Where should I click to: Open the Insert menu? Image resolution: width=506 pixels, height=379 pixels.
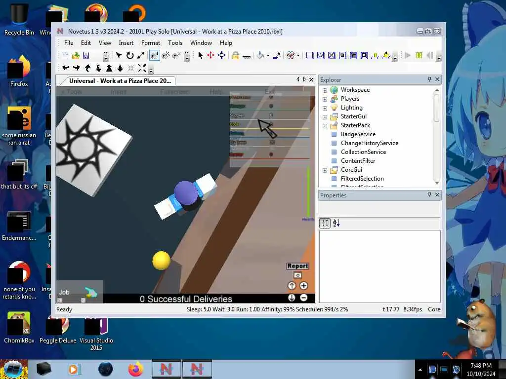point(126,43)
